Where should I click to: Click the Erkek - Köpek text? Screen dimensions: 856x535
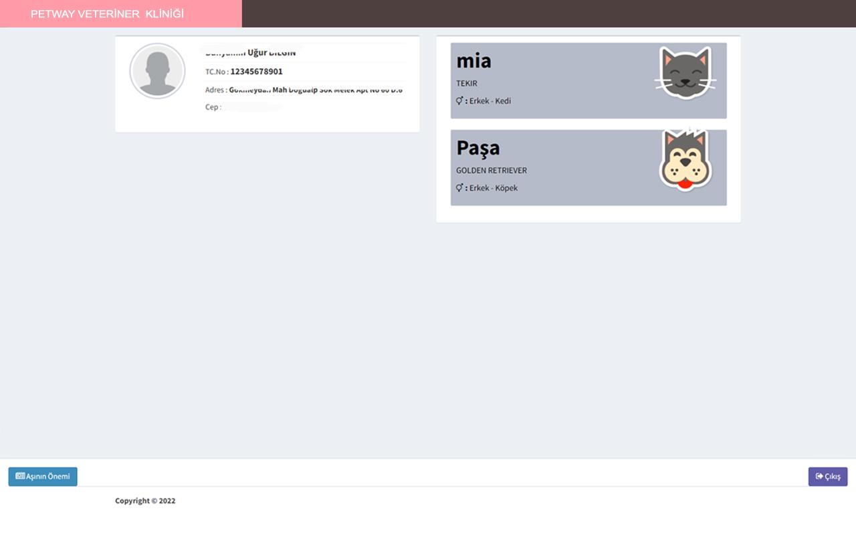(494, 188)
